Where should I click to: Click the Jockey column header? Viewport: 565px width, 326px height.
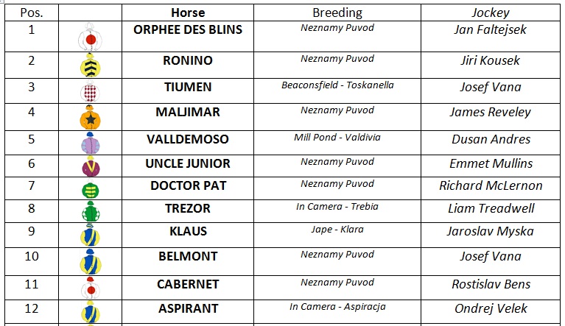tap(491, 13)
